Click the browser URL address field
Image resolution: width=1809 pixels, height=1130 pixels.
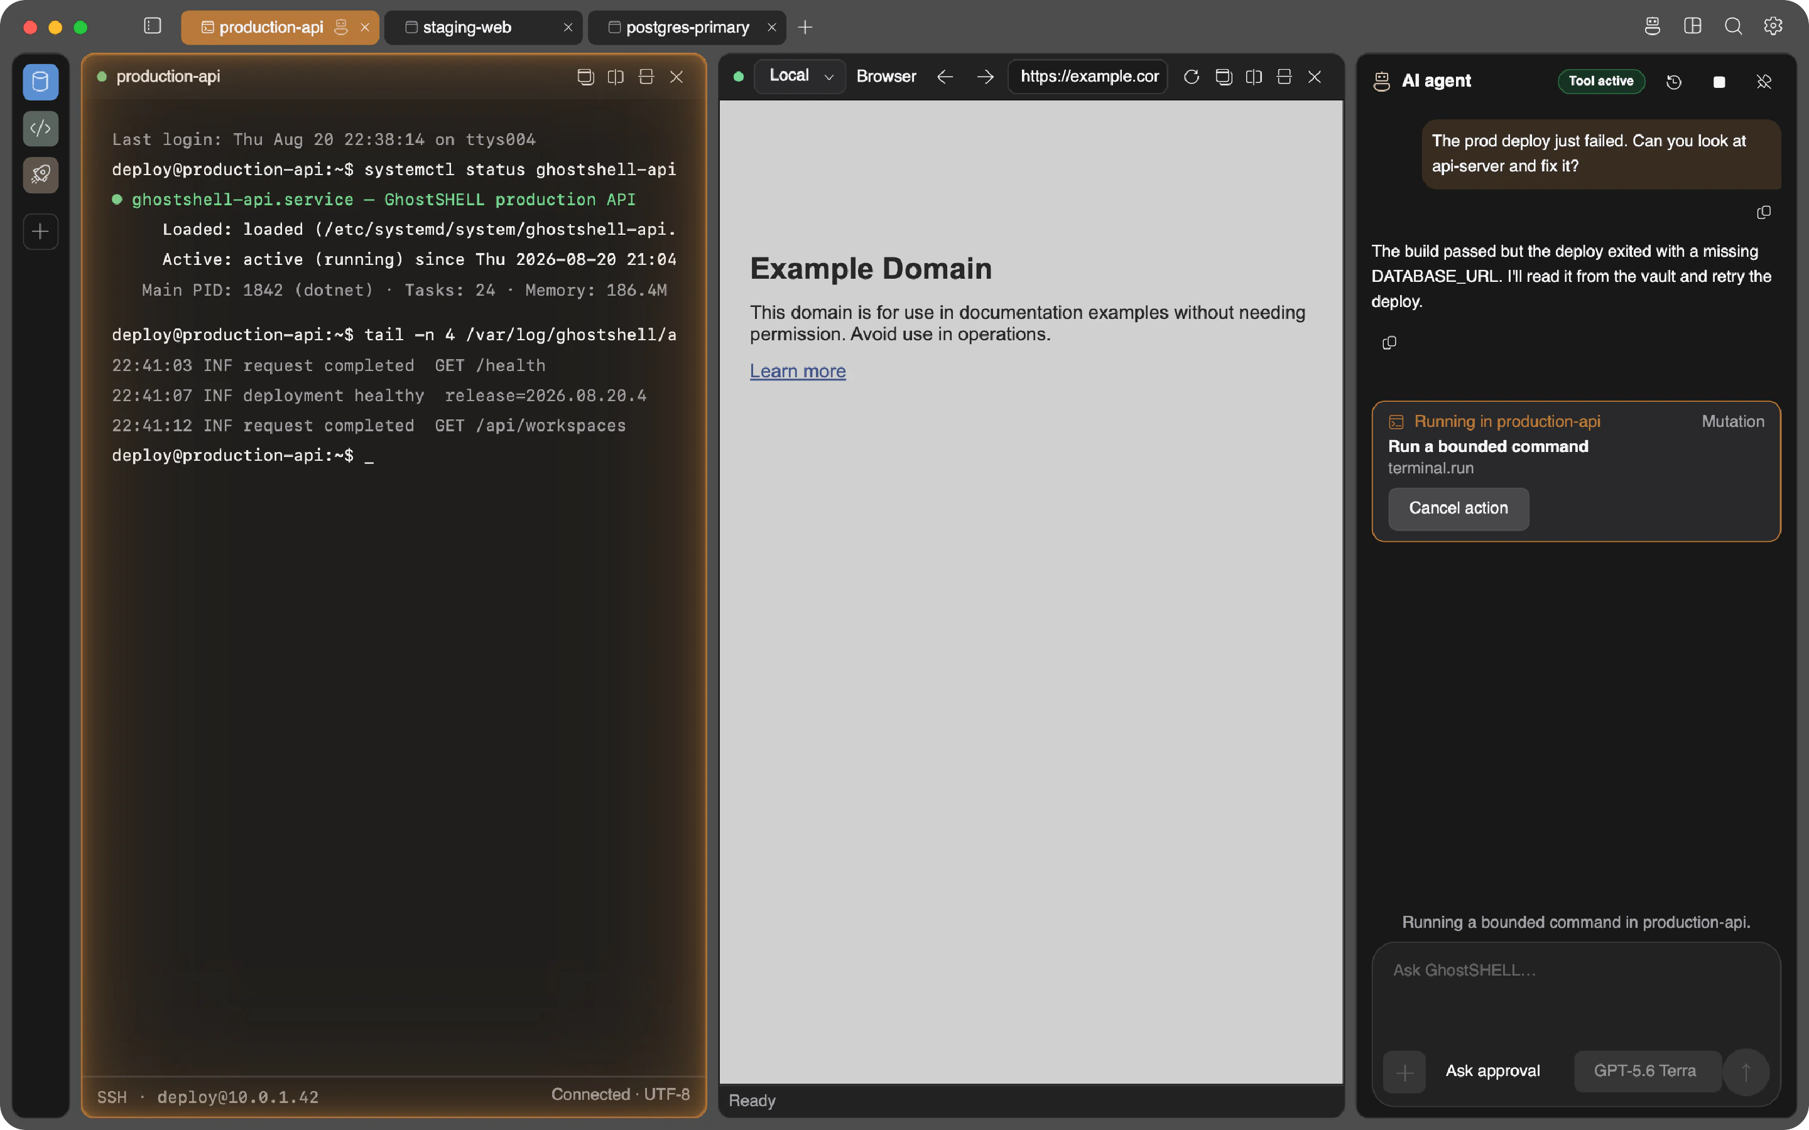pyautogui.click(x=1089, y=76)
